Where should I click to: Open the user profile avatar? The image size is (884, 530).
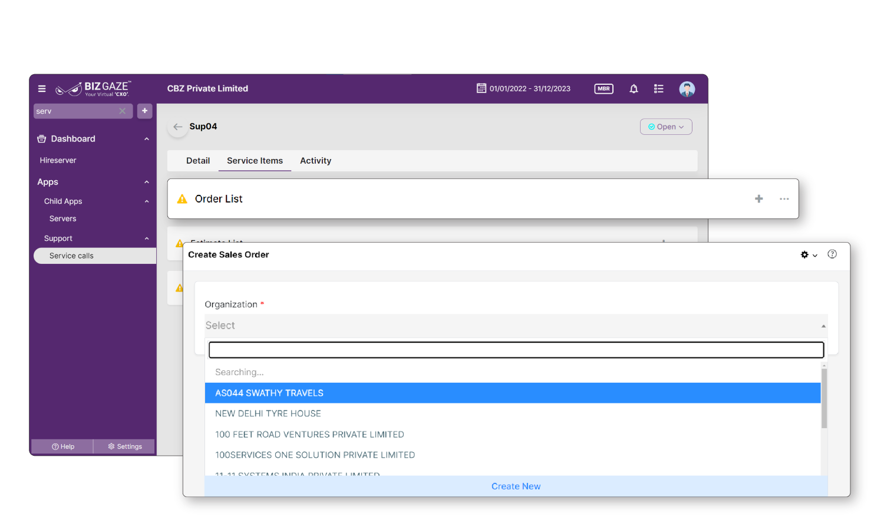coord(687,89)
